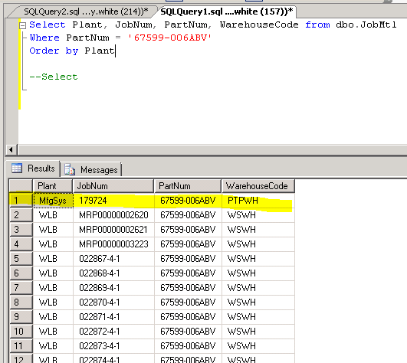
Task: Select the Plant column header
Action: point(52,186)
